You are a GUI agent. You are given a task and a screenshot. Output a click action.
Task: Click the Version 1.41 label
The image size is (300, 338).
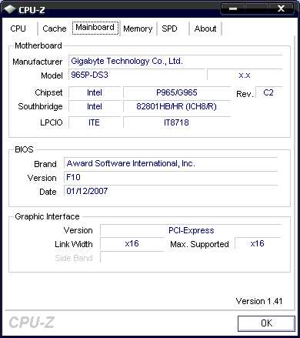259,301
